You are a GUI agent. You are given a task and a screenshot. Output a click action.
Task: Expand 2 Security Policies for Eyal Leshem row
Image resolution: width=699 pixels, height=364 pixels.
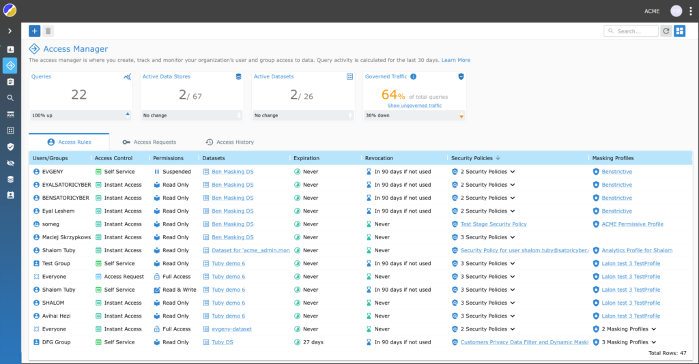point(513,211)
